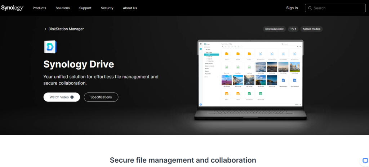This screenshot has height=167, width=369.
Task: Click the Try It button
Action: [293, 29]
